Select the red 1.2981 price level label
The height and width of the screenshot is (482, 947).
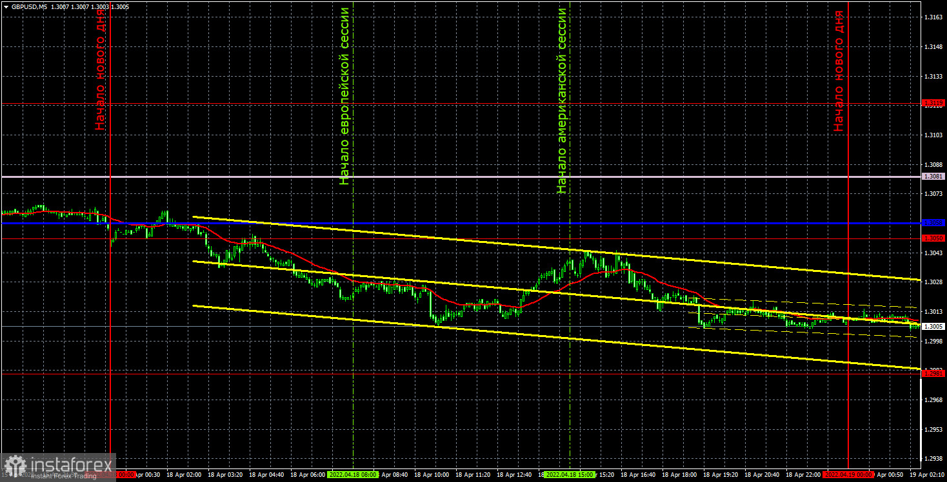click(x=933, y=374)
